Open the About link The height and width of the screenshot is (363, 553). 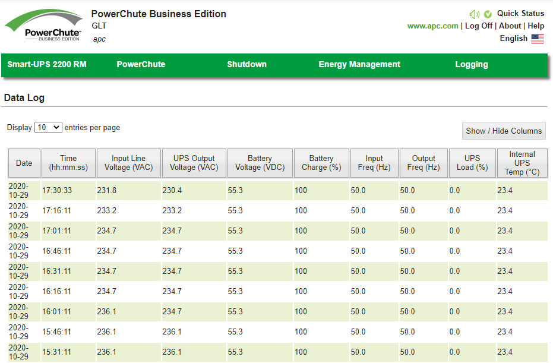(x=510, y=26)
